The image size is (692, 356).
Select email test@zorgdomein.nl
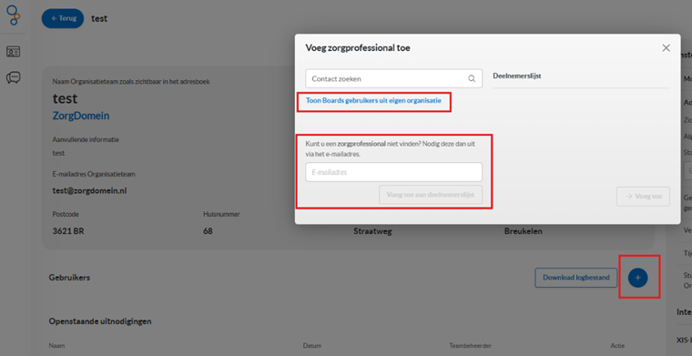[x=90, y=191]
